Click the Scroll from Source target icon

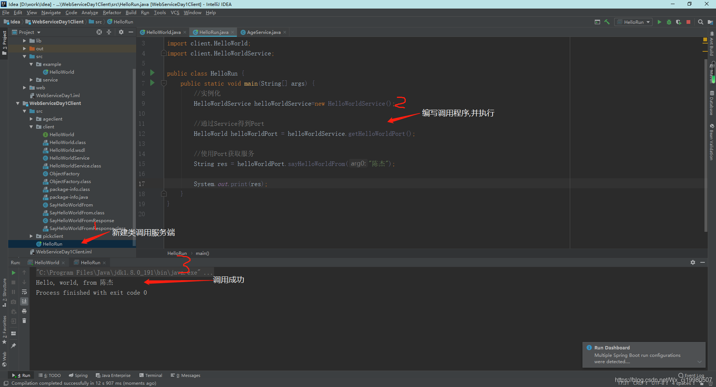(x=99, y=32)
